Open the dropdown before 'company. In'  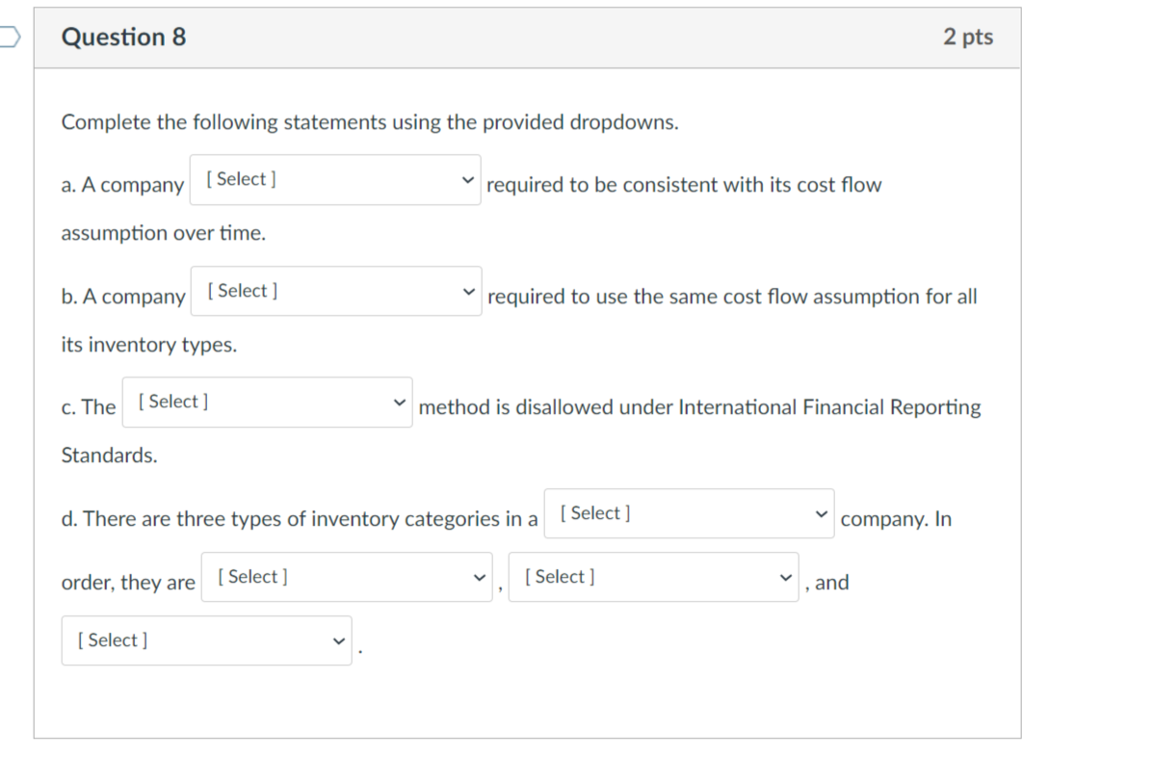689,513
